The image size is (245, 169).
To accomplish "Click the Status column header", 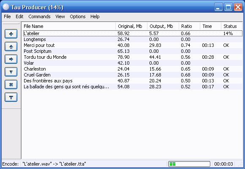I will [232, 26].
